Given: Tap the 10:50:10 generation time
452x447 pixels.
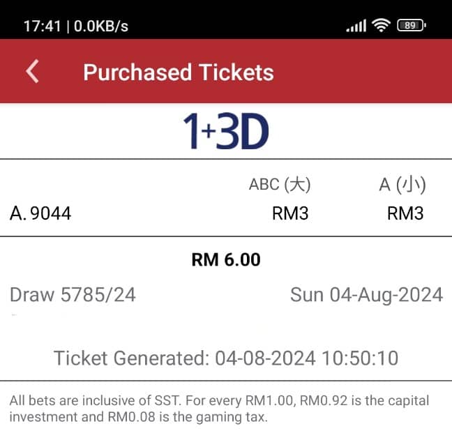Looking at the screenshot, I should tap(360, 358).
